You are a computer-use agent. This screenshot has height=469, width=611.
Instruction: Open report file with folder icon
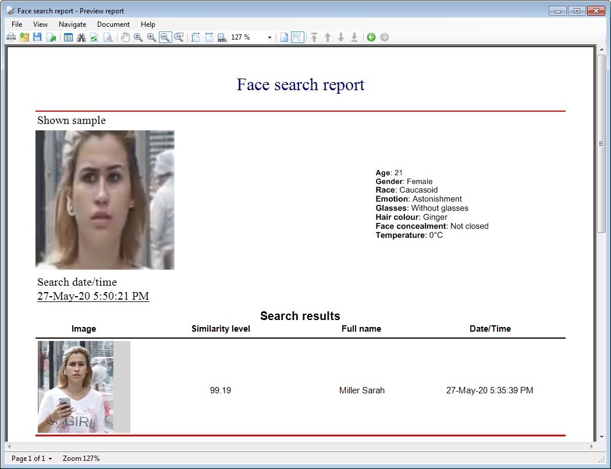click(24, 37)
